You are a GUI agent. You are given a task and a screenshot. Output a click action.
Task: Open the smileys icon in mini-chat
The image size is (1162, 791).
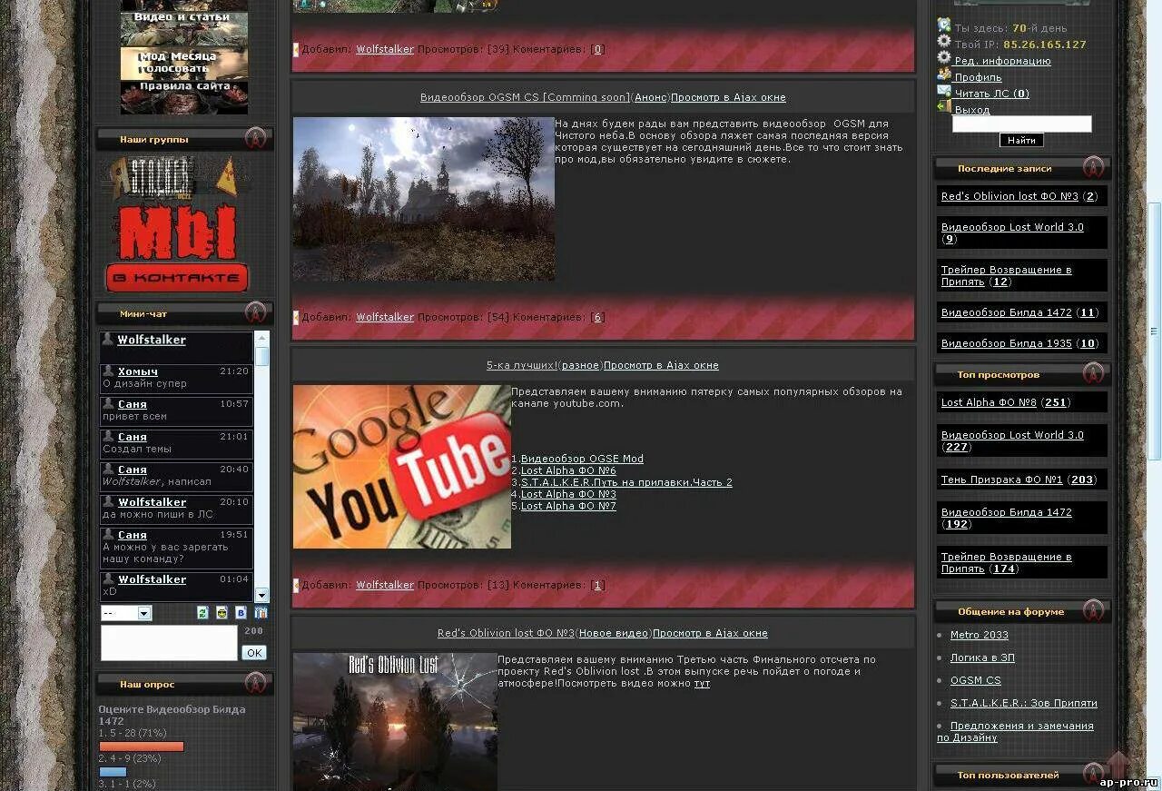point(222,613)
